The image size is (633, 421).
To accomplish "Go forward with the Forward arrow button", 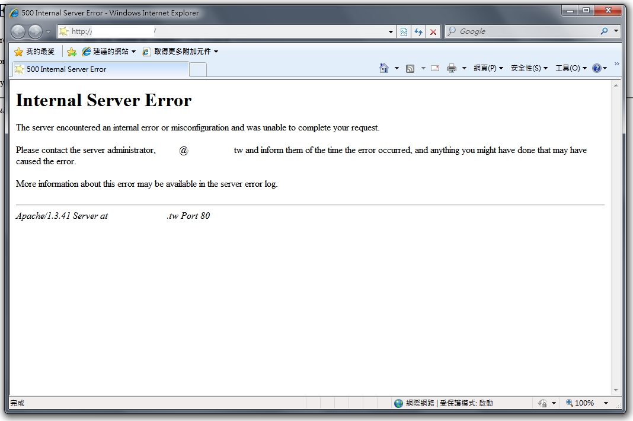I will point(35,31).
